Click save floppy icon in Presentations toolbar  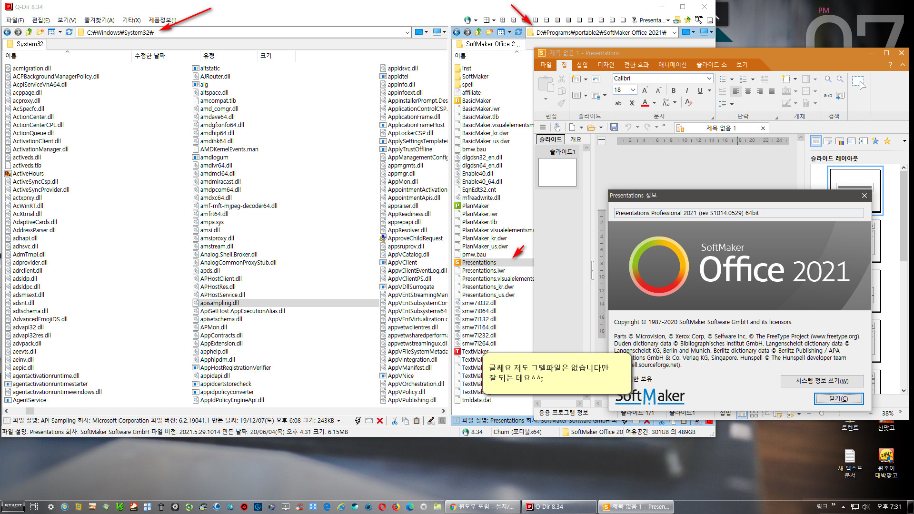tap(614, 127)
